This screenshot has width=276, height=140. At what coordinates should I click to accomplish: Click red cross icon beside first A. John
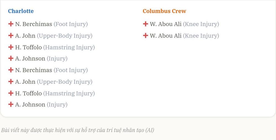pos(11,35)
